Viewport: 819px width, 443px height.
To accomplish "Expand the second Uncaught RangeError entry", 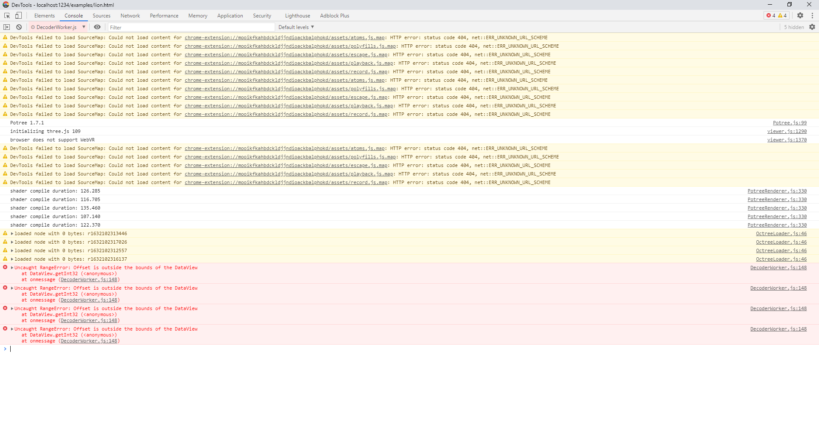I will click(12, 288).
